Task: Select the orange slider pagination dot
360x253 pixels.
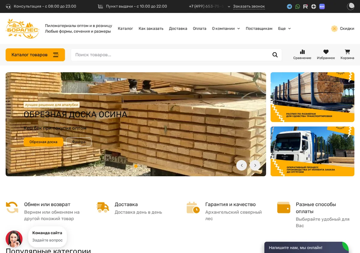Action: tap(136, 166)
